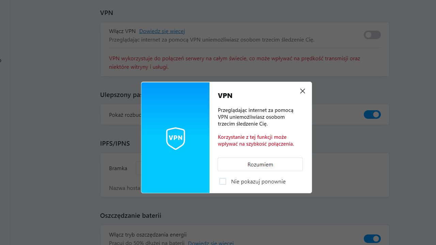This screenshot has height=245, width=436.
Task: Select the VPN dialog title text
Action: (225, 96)
